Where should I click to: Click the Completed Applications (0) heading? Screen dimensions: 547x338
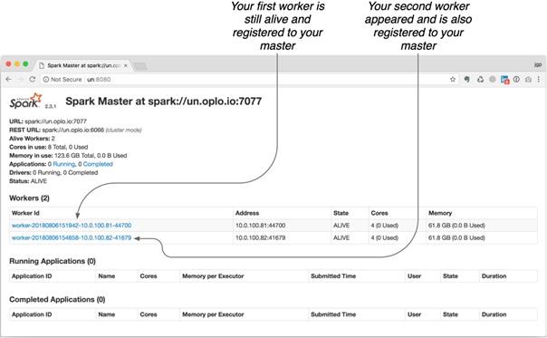tap(57, 300)
